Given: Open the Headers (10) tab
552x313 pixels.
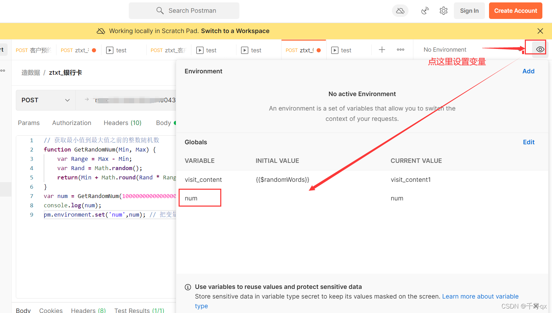Looking at the screenshot, I should tap(123, 123).
